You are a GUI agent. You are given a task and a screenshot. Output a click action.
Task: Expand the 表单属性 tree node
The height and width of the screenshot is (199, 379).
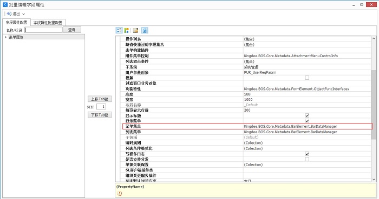6,37
